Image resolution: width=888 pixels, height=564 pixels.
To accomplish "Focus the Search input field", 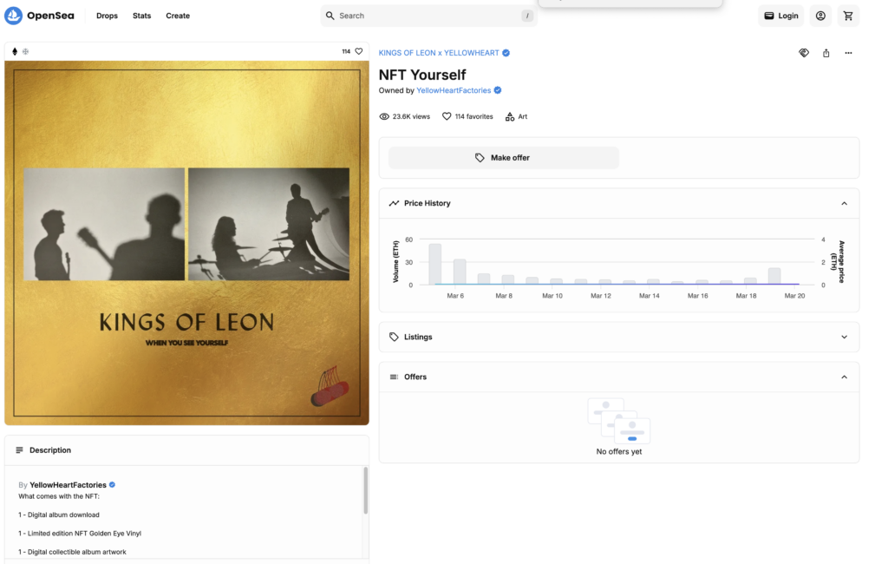I will [x=428, y=16].
